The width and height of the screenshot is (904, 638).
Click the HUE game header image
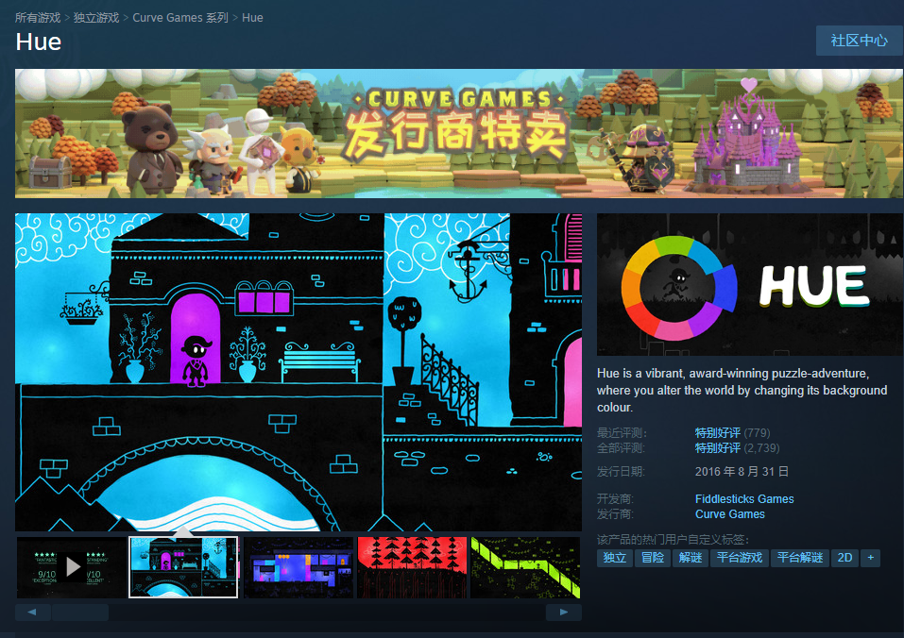pos(750,284)
